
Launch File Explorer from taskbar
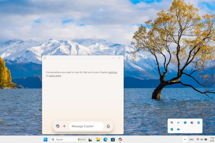click(98, 139)
